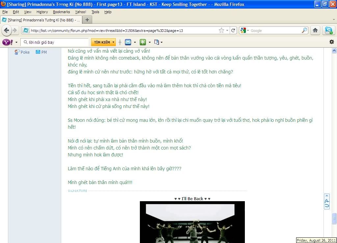Open Yahoo toolbar settings gear
Image resolution: width=337 pixels, height=243 pixels.
click(x=332, y=42)
